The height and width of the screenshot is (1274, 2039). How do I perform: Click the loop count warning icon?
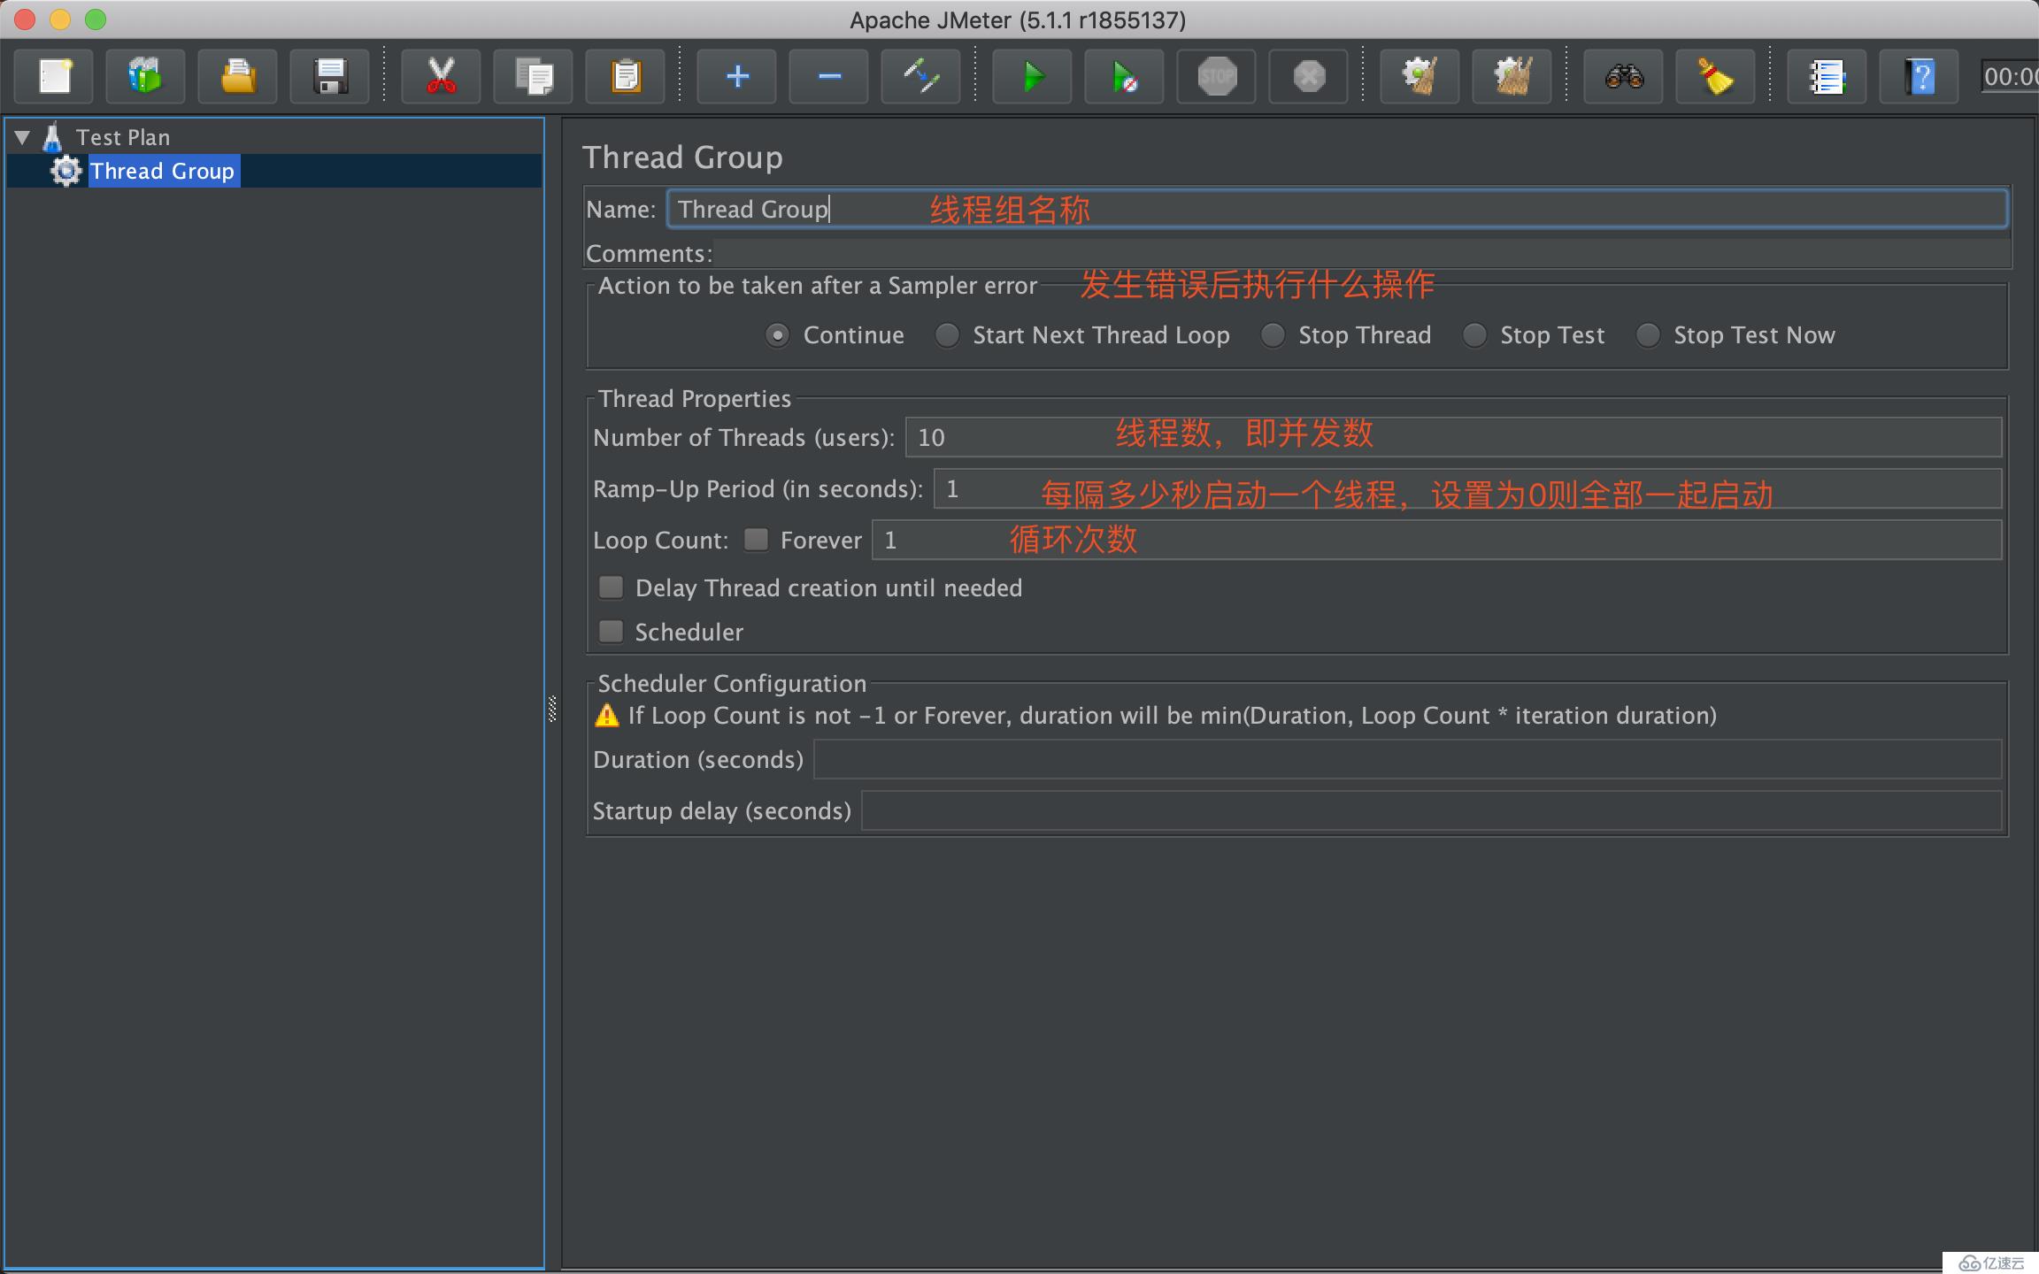coord(607,715)
